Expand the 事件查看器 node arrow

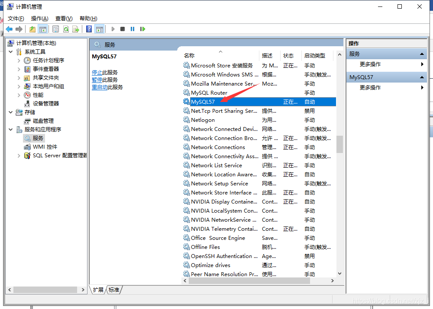(x=19, y=69)
